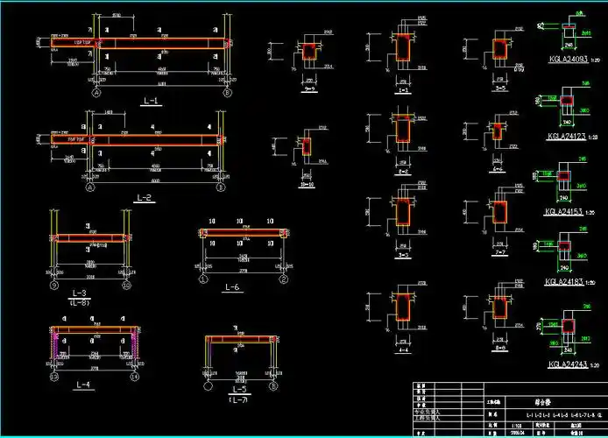Select the L-6 beam label
Viewport: 608px width, 438px height.
(233, 287)
